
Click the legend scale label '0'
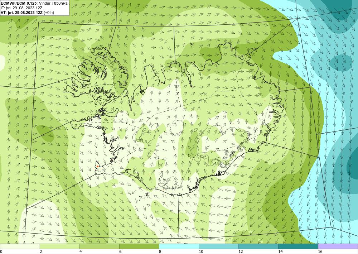point(1,251)
